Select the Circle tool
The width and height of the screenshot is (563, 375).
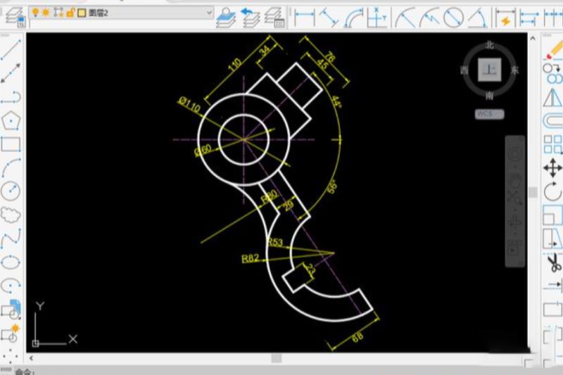11,191
